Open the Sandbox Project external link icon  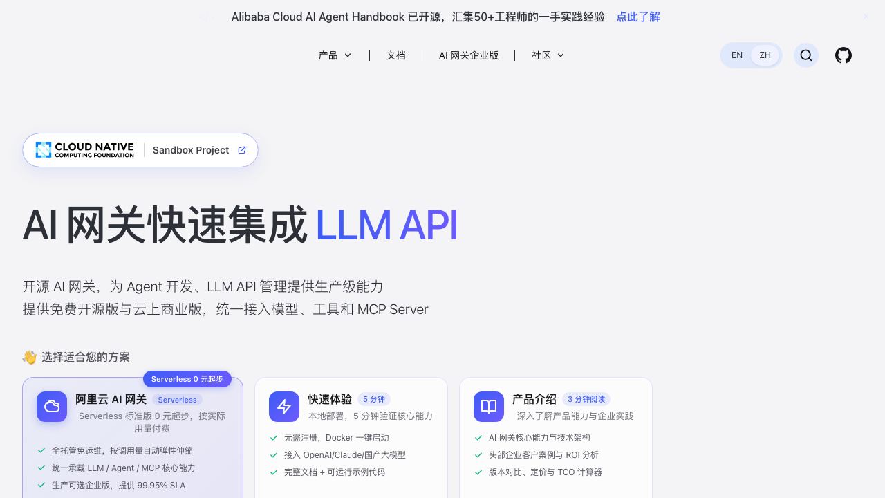tap(242, 150)
